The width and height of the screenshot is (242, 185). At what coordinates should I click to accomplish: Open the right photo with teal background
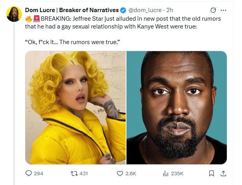[177, 107]
